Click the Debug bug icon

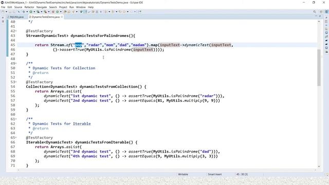pyautogui.click(x=24, y=12)
